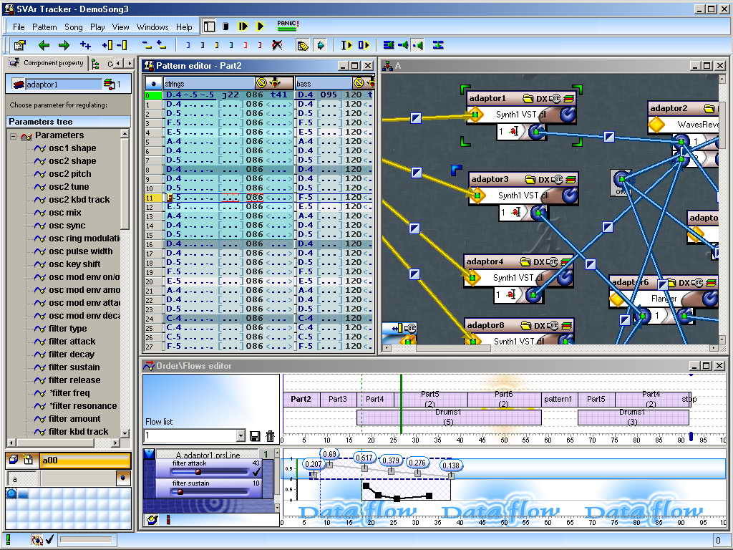The height and width of the screenshot is (550, 733).
Task: Open the Pattern menu
Action: pos(44,26)
